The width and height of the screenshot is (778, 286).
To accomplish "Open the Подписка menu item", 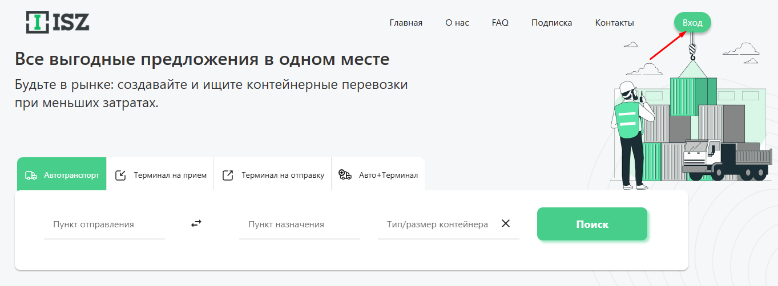I will [551, 23].
